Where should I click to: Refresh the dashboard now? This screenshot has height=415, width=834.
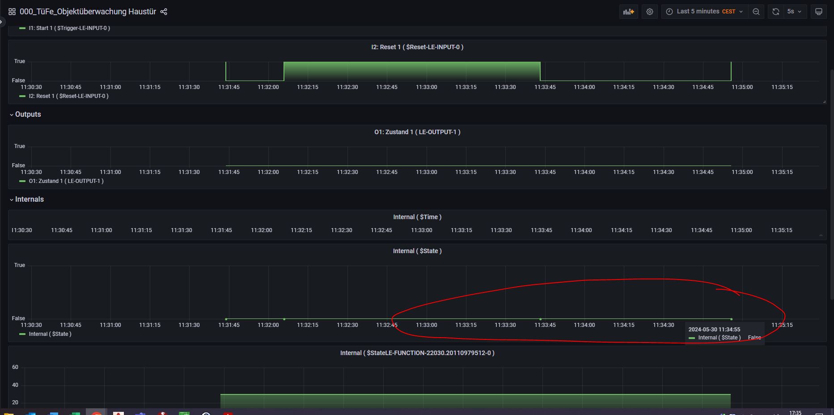point(776,12)
